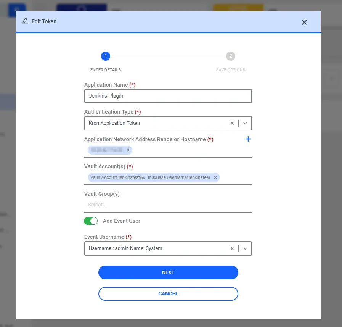This screenshot has width=342, height=327.
Task: Close the Edit Token dialog
Action: 304,22
